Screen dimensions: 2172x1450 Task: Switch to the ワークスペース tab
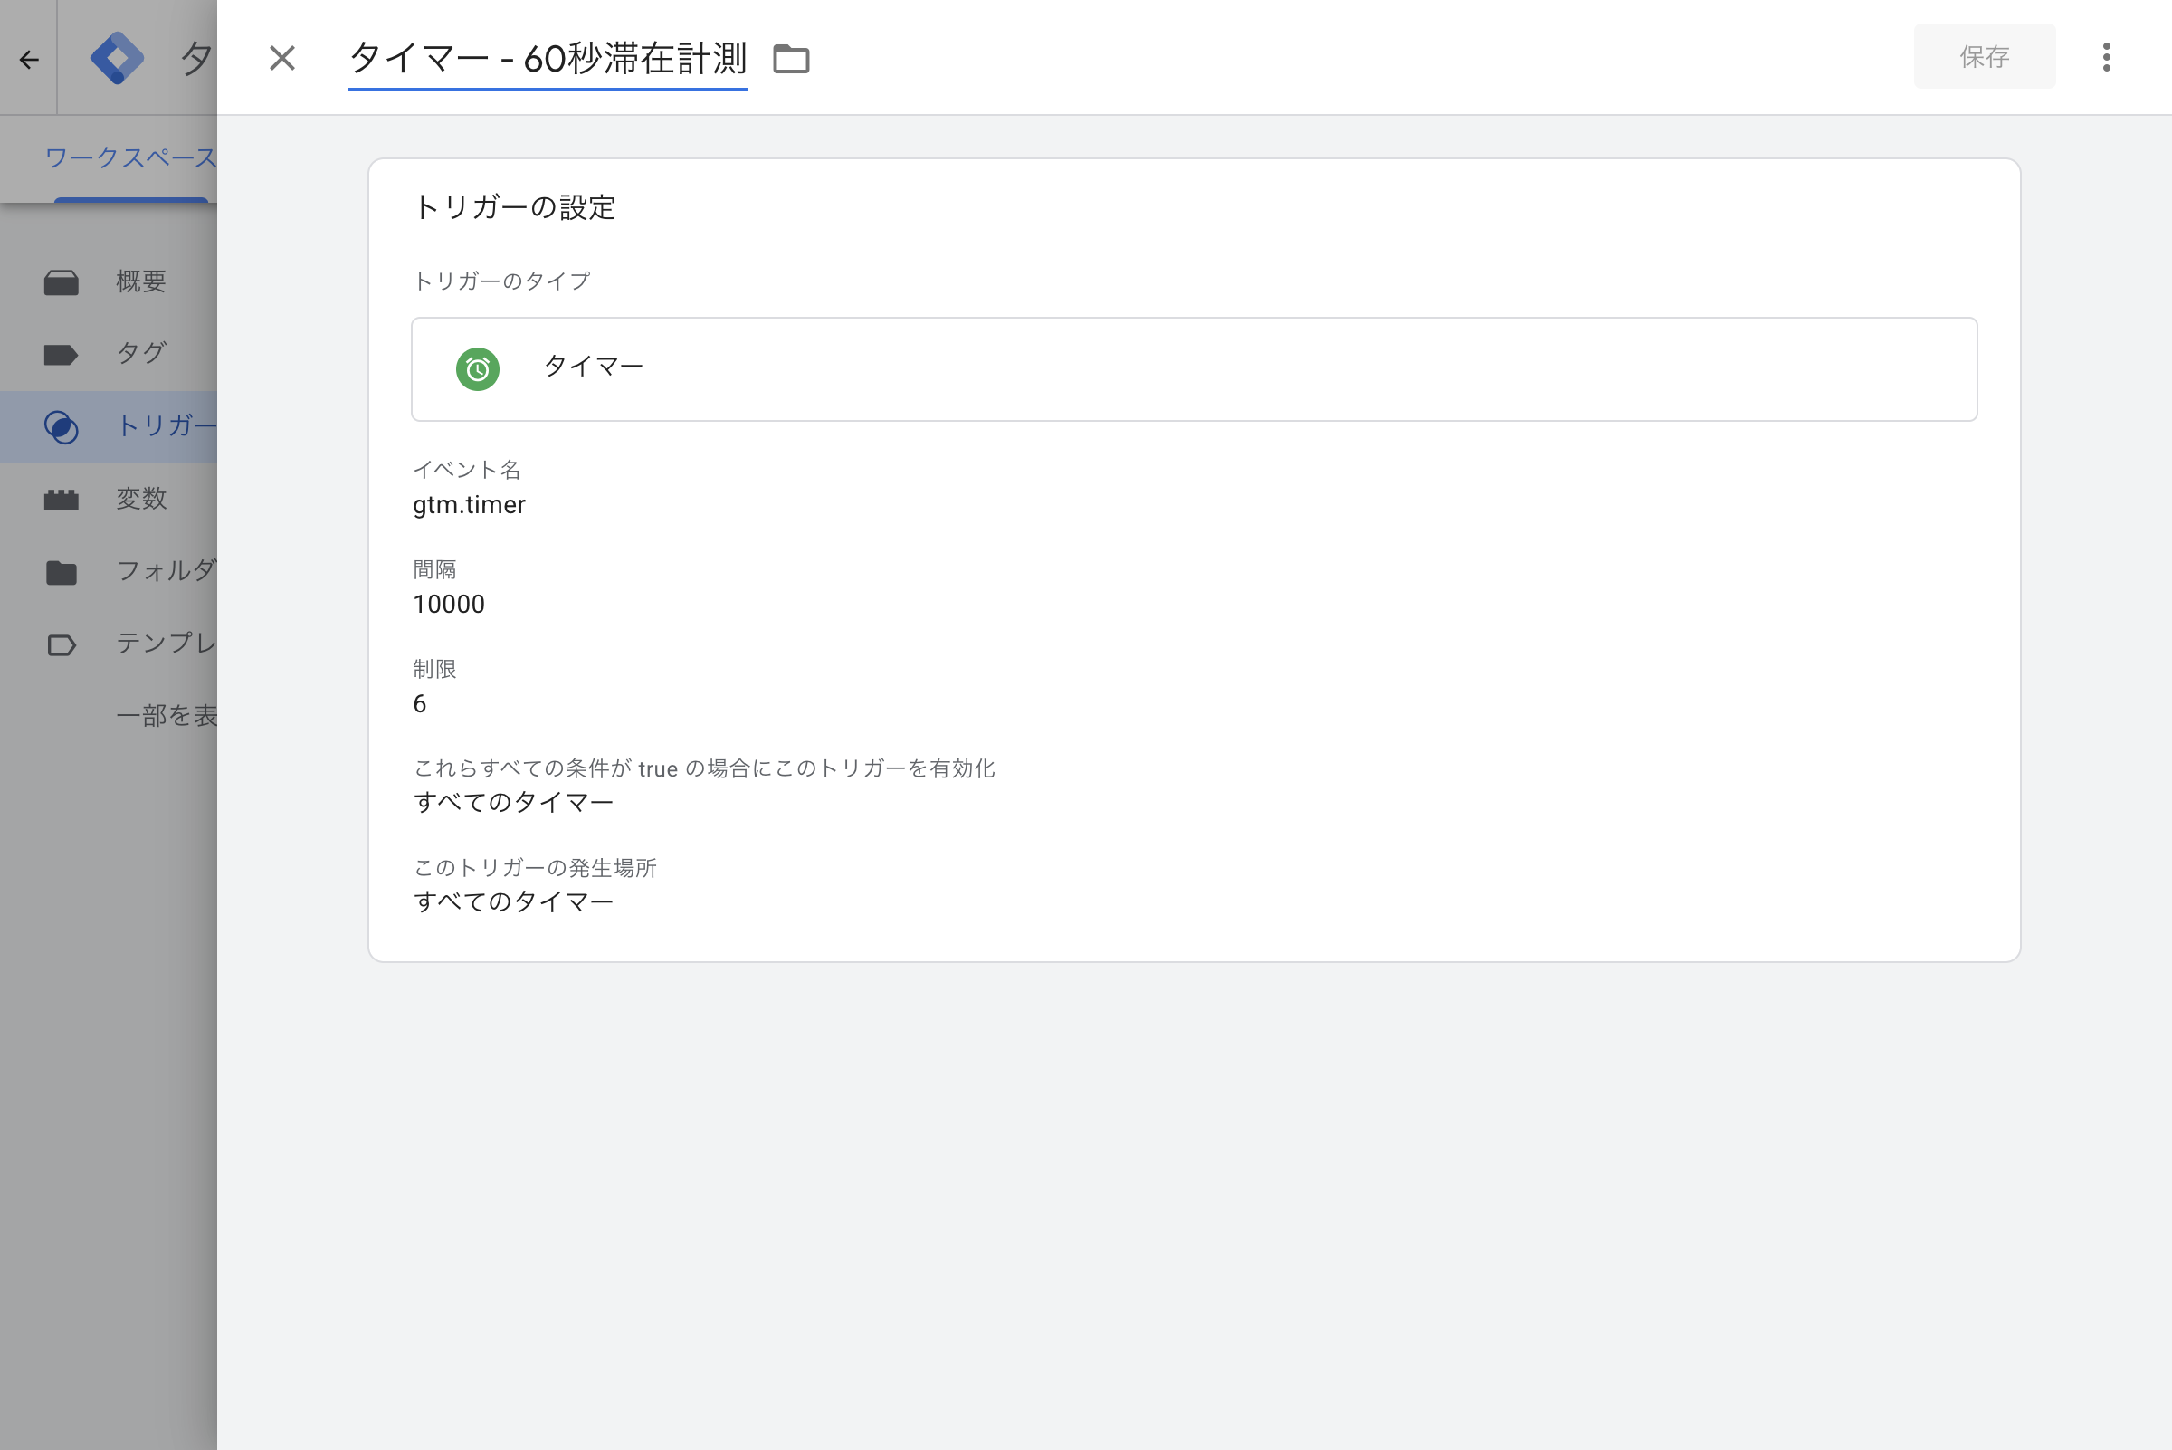(x=130, y=158)
